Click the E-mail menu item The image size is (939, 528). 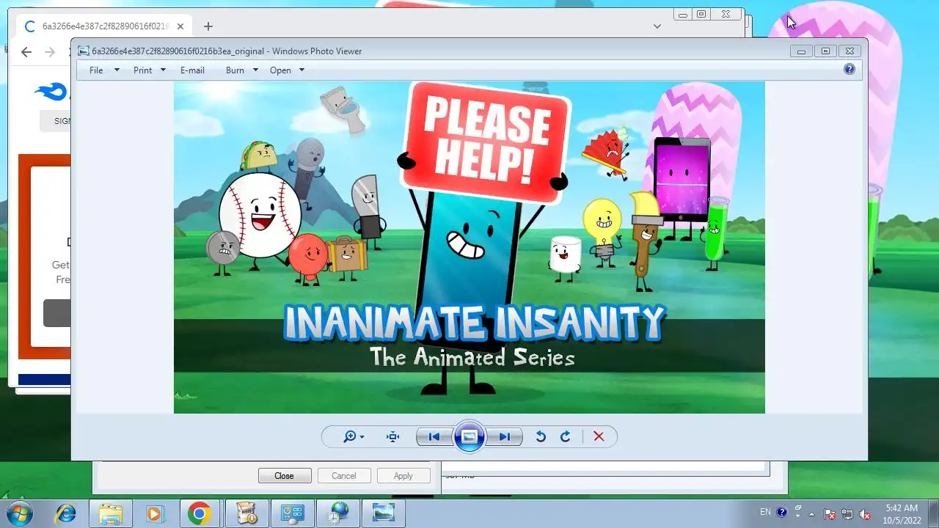click(192, 70)
